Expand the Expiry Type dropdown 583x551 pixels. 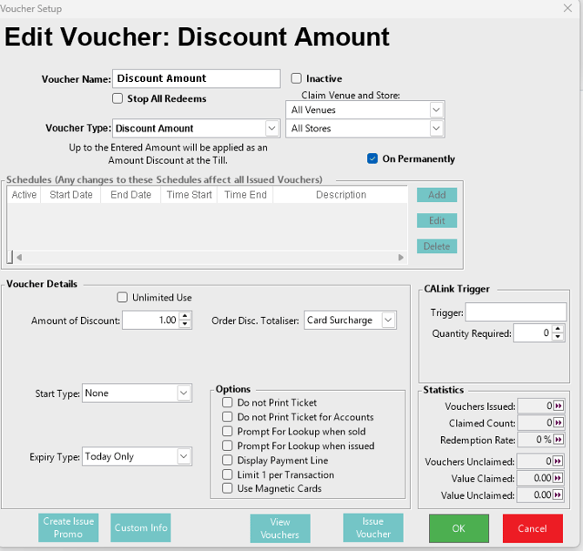(x=183, y=457)
